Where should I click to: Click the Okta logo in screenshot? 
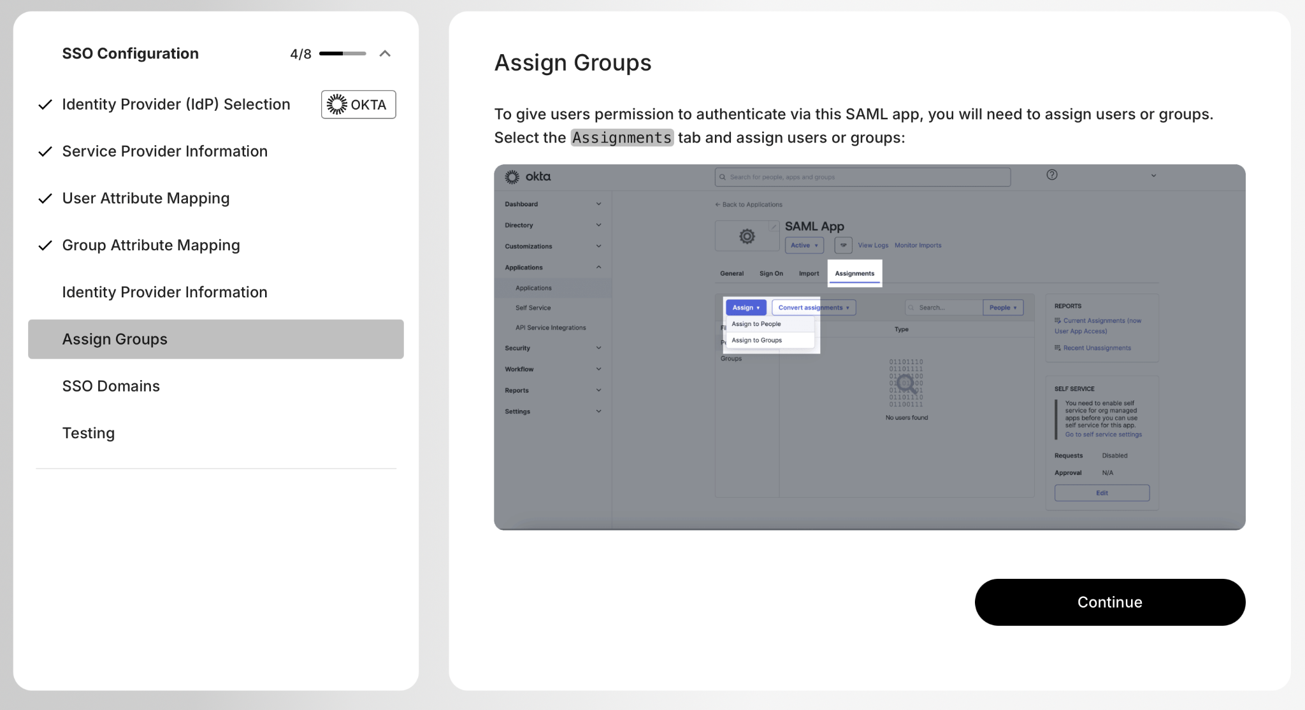tap(528, 177)
